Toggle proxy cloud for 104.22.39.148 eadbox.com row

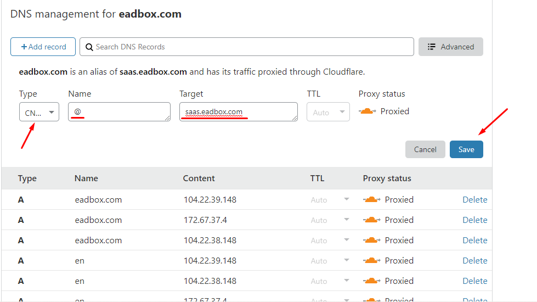click(371, 199)
